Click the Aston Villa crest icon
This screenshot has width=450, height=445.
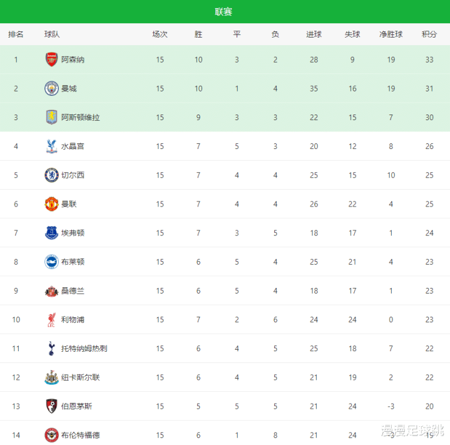[x=51, y=117]
